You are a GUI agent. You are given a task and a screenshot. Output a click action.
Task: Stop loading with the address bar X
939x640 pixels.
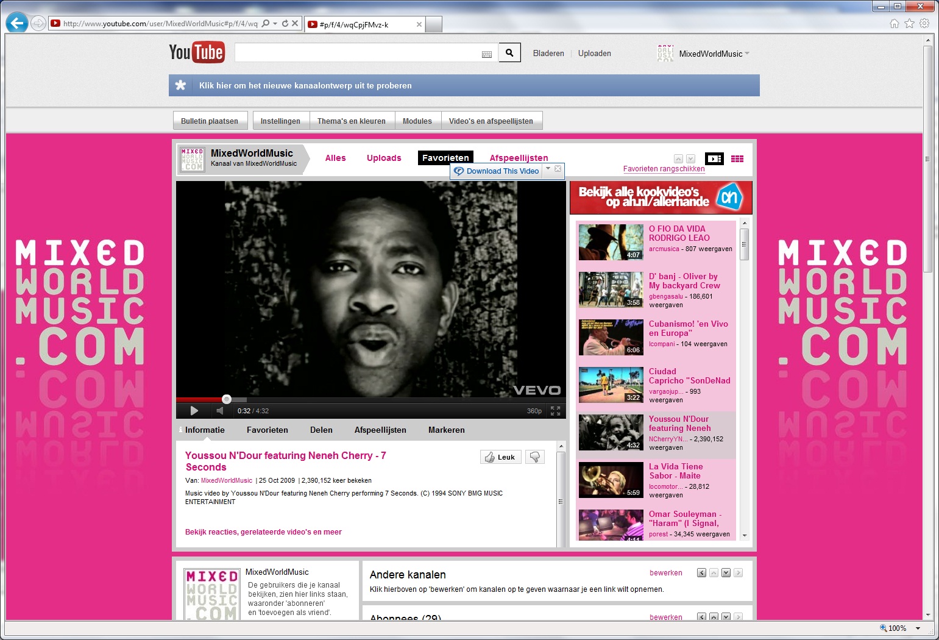pyautogui.click(x=295, y=24)
